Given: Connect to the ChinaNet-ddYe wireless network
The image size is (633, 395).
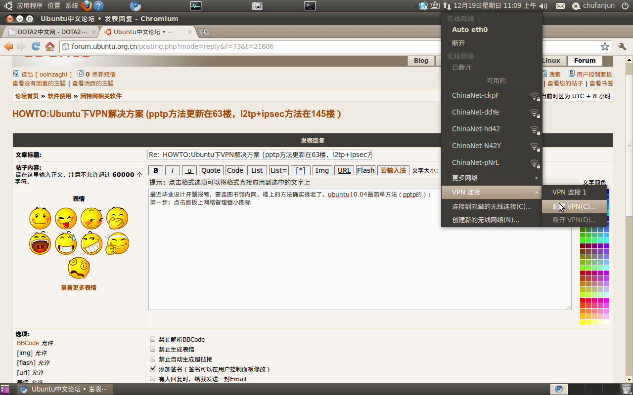Looking at the screenshot, I should [492, 112].
